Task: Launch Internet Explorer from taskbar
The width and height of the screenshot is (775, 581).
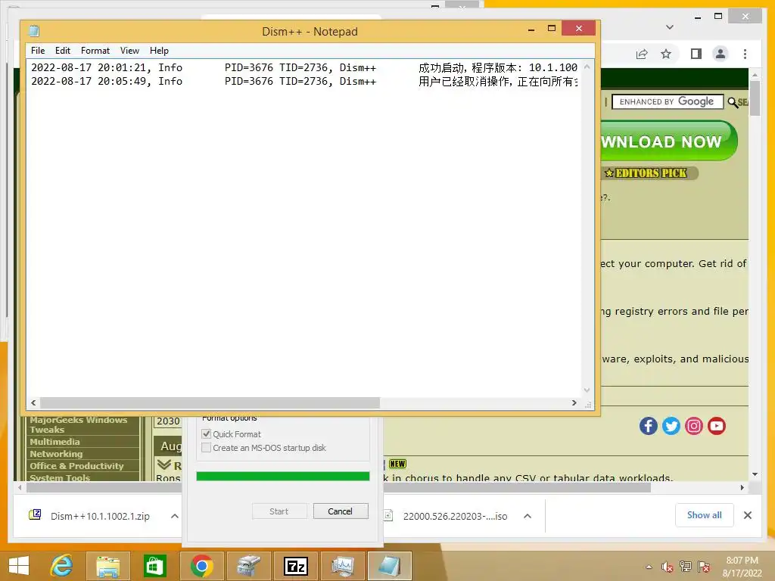Action: tap(62, 566)
